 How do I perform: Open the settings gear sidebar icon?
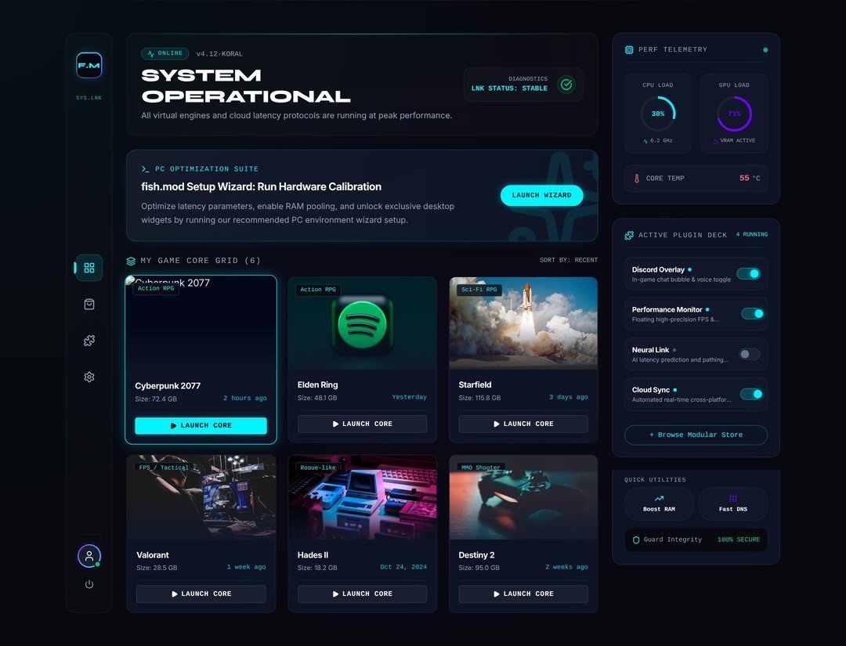click(89, 377)
